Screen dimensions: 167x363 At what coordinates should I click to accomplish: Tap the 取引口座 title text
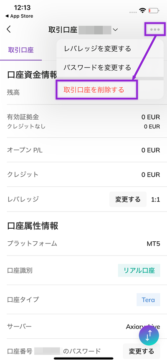tap(63, 30)
